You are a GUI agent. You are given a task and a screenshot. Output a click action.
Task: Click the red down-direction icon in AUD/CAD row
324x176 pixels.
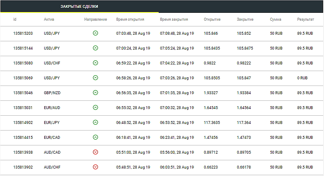click(95, 152)
